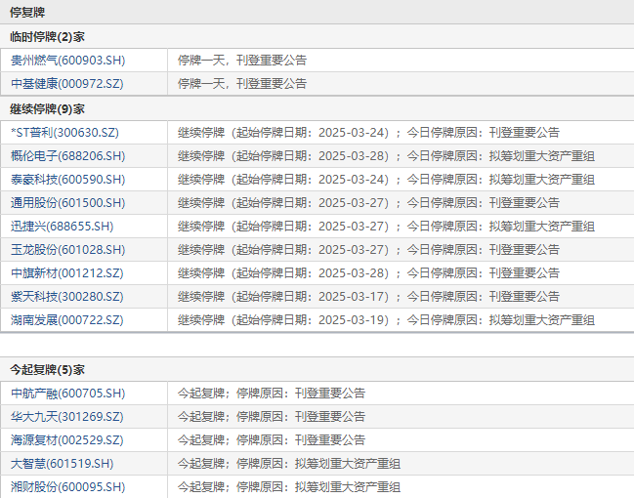
Task: Click 概伦电子 suspension detail dated 2025-03-28
Action: click(x=386, y=156)
